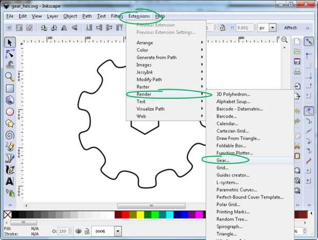Expand the Visualize Path submenu

166,109
